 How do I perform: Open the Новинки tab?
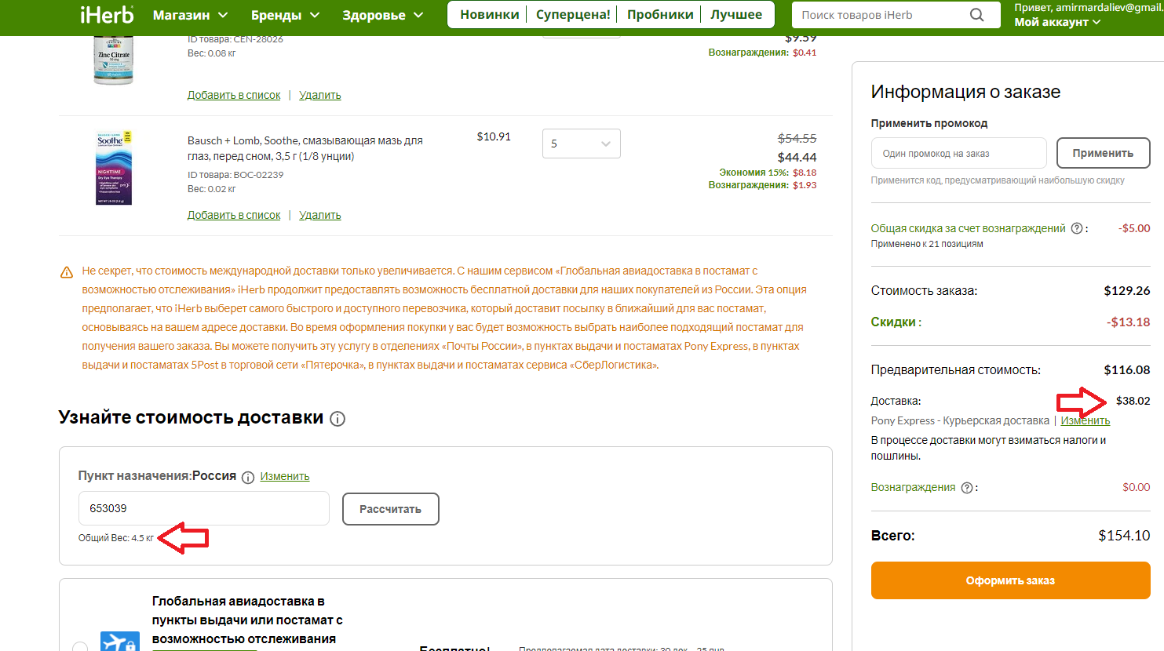click(x=490, y=14)
